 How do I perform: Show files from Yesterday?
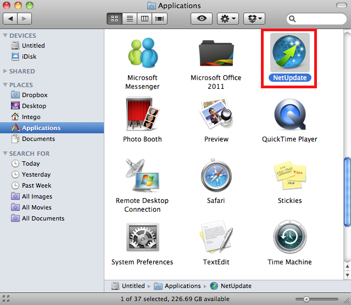pos(52,174)
